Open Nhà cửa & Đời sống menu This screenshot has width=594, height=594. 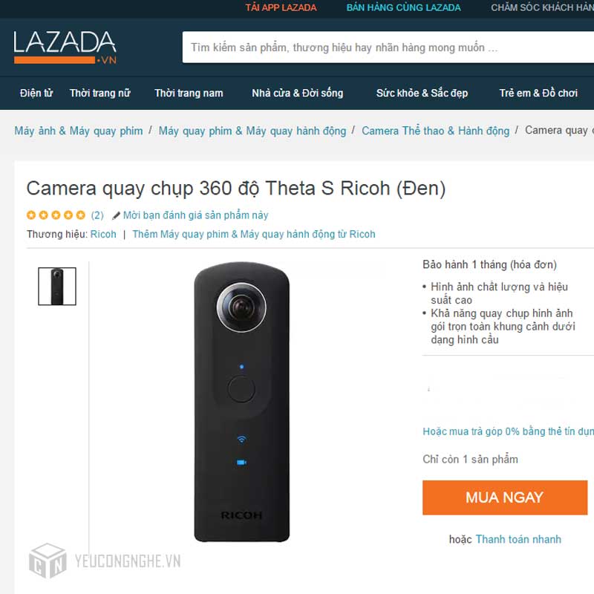298,94
